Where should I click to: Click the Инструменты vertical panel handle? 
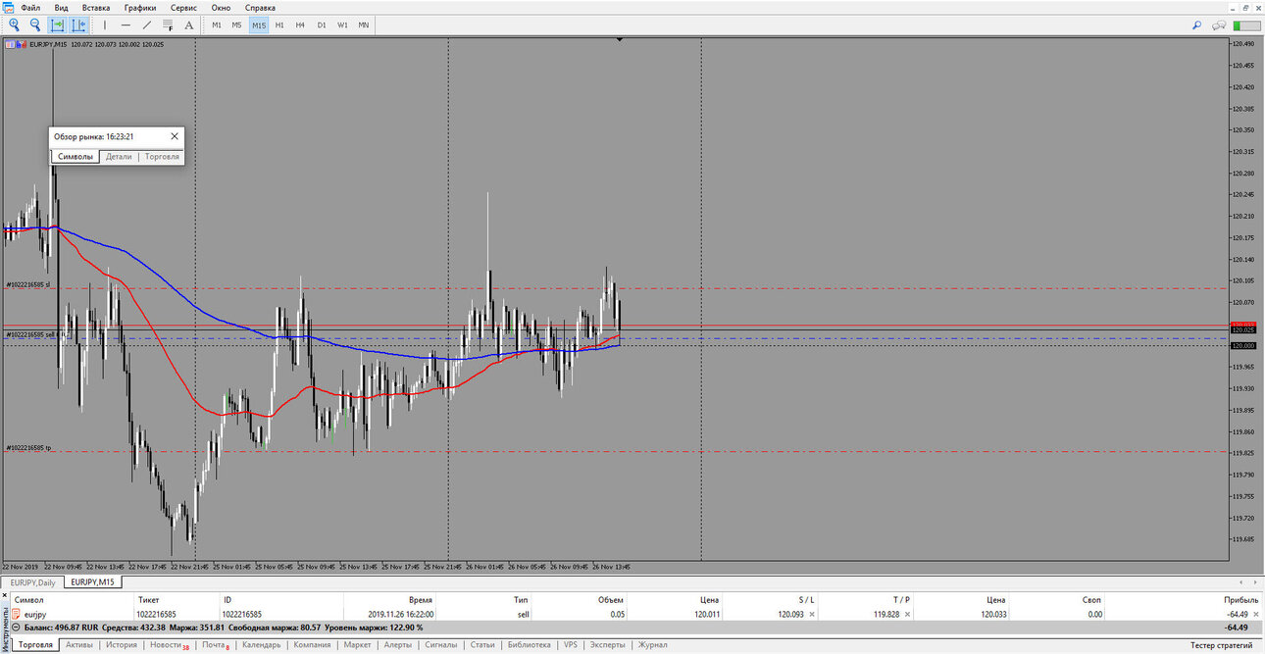5,628
